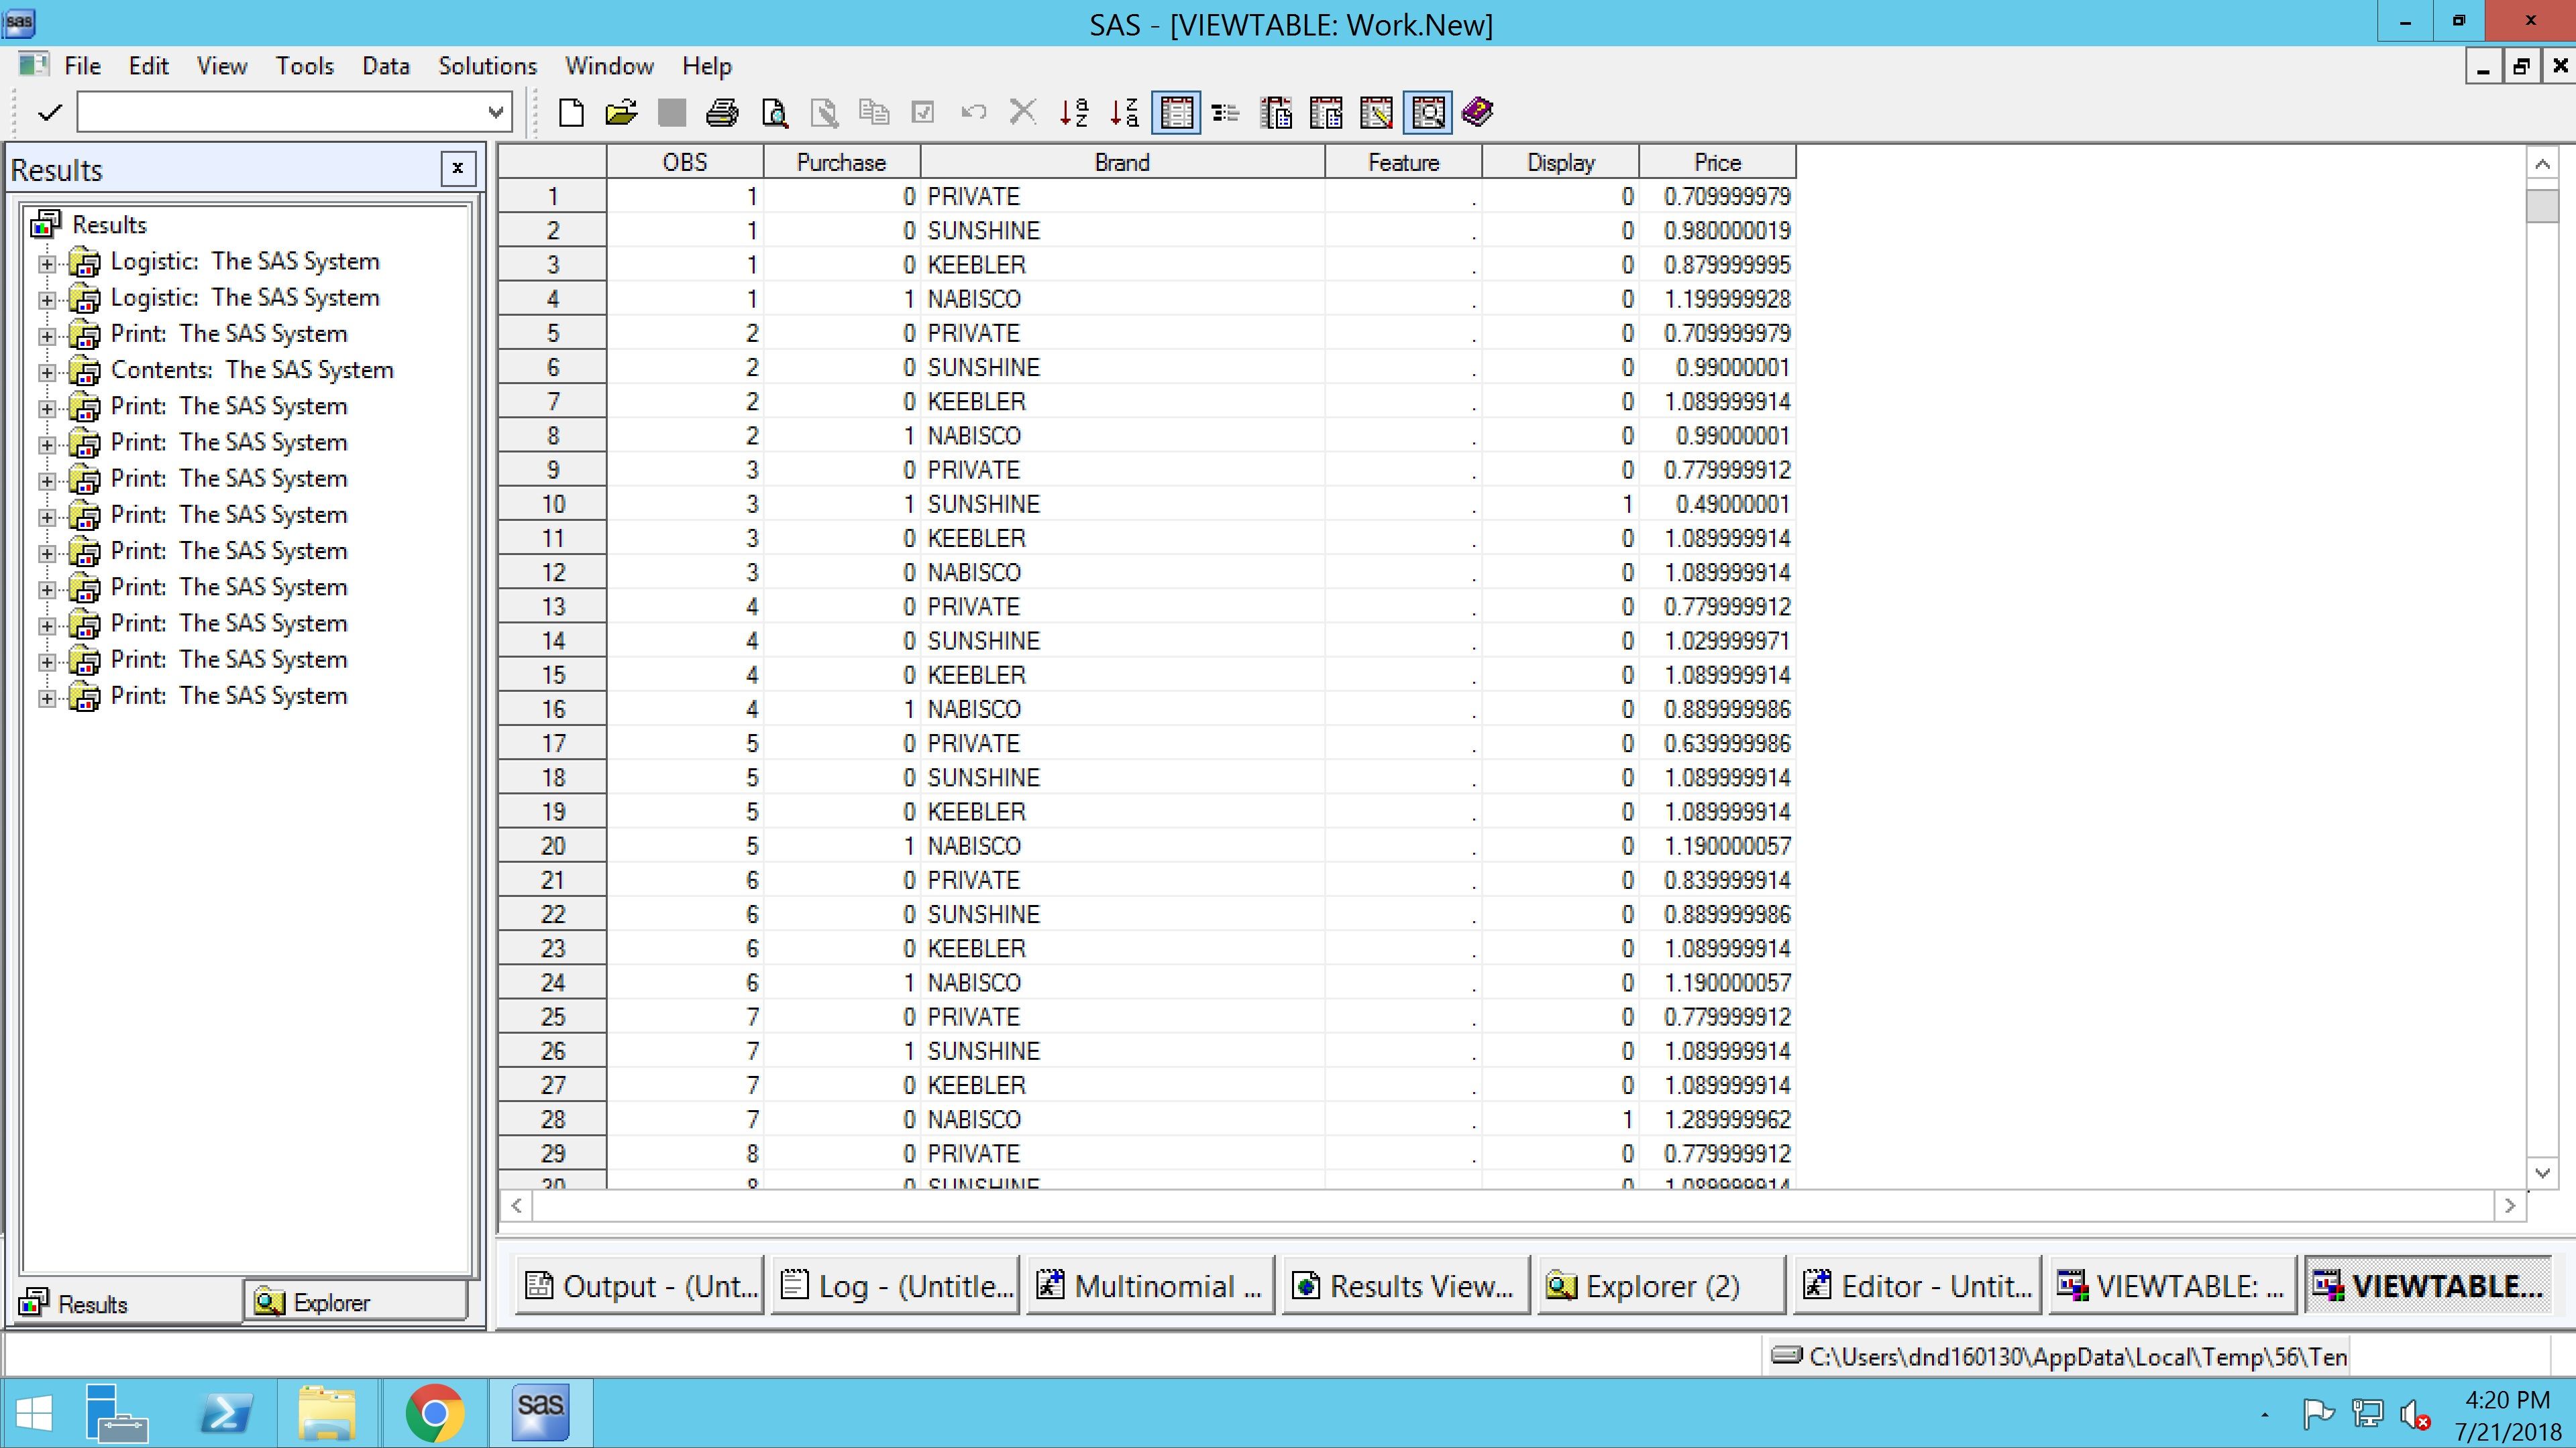Screen dimensions: 2576x1448
Task: Toggle Table View mode in toolbar
Action: [1176, 113]
